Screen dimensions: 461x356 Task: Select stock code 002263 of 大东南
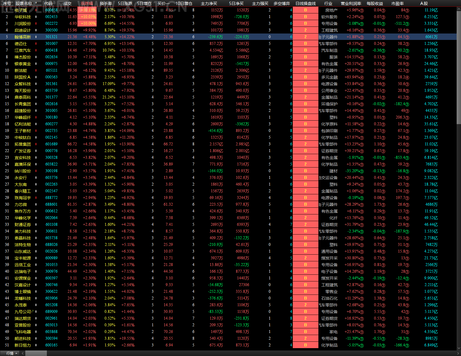tap(52, 184)
